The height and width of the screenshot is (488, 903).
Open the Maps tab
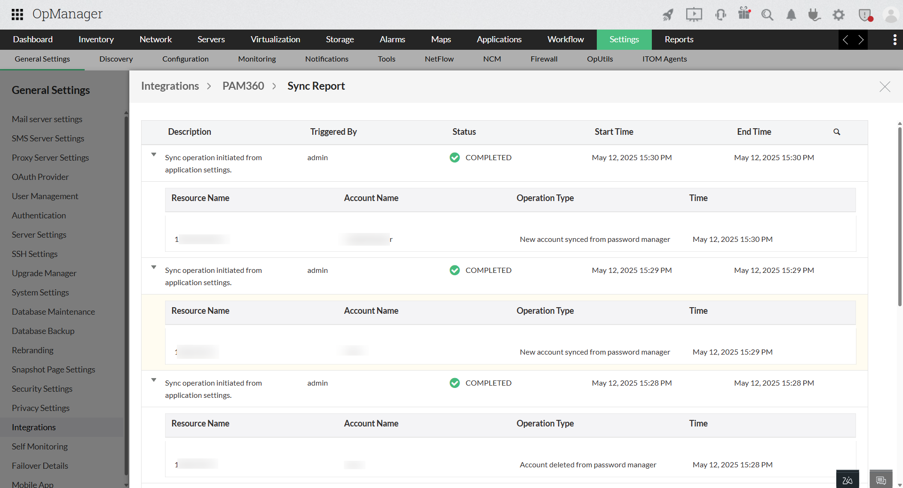coord(441,39)
